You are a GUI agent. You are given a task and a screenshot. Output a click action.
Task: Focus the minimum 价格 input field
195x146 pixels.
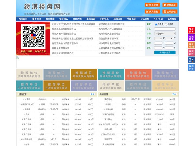pos(158,48)
